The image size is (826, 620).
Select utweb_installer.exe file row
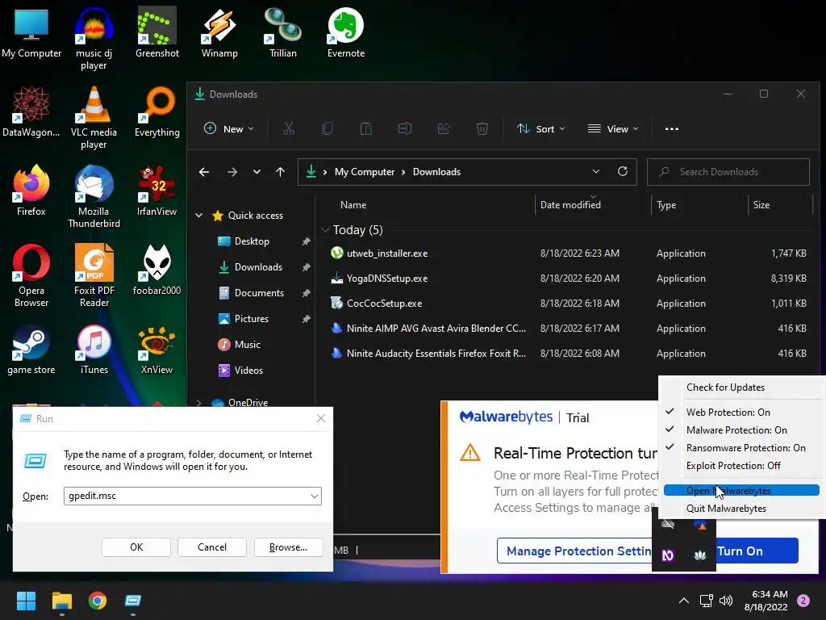(568, 253)
